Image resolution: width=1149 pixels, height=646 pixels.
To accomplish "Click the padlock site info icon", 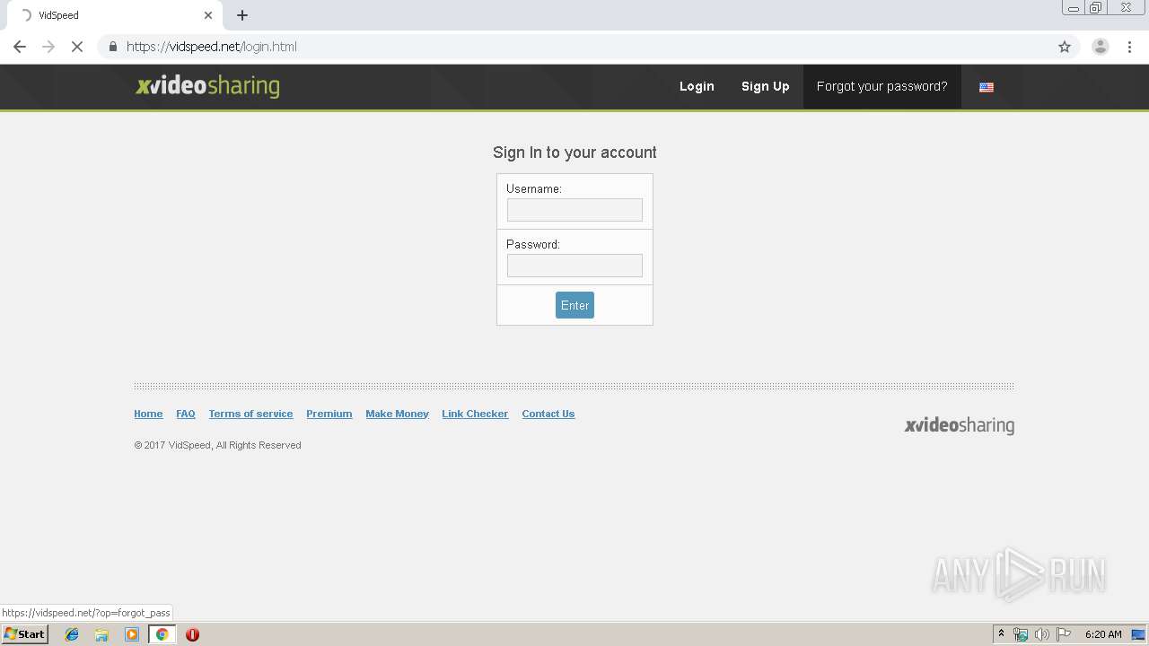I will tap(112, 47).
